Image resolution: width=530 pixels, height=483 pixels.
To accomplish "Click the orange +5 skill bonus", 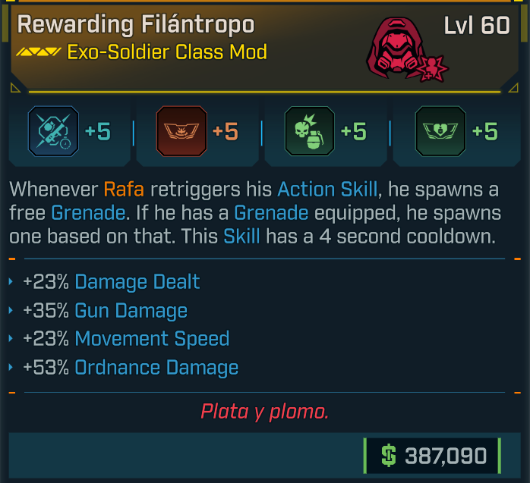I will [x=225, y=132].
